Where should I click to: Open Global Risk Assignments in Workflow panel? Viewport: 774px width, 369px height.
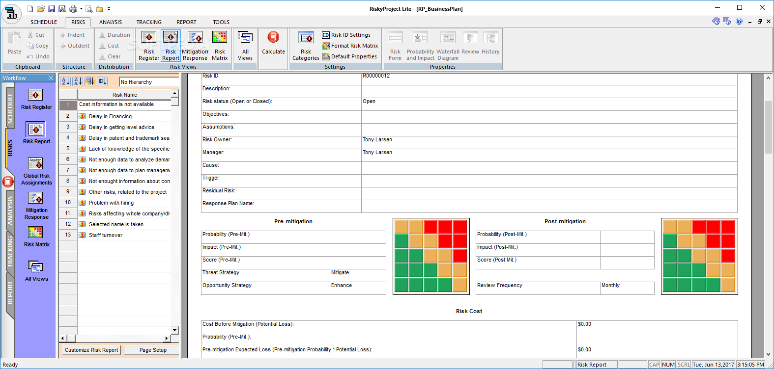36,171
